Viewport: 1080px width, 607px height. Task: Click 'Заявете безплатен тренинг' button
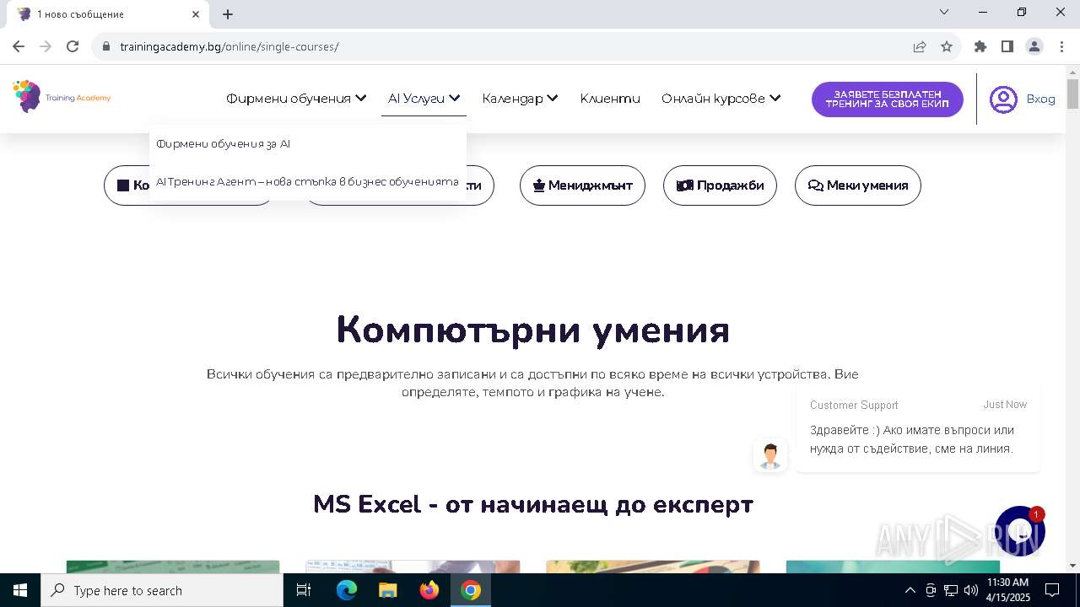pos(887,99)
